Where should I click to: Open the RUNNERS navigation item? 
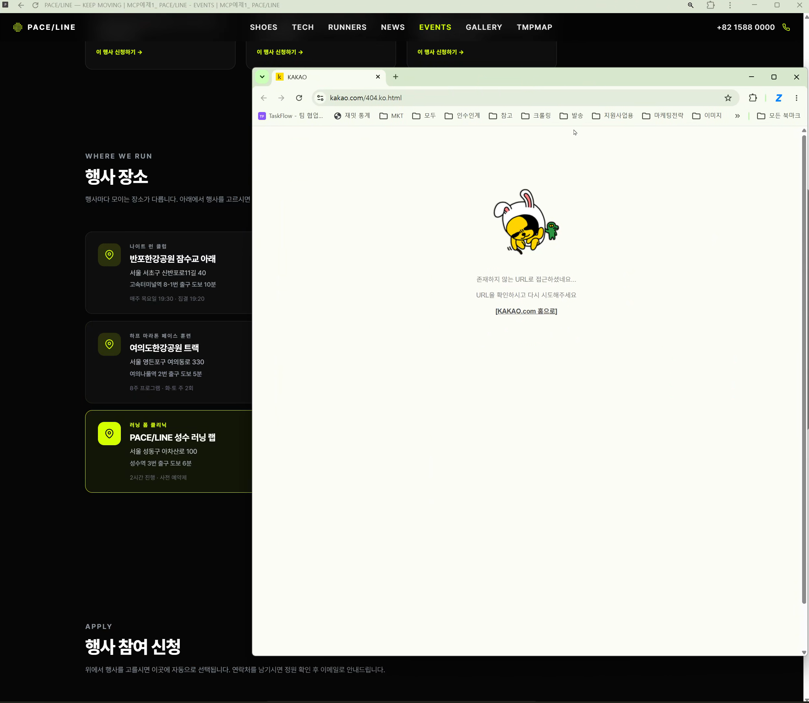click(x=347, y=27)
